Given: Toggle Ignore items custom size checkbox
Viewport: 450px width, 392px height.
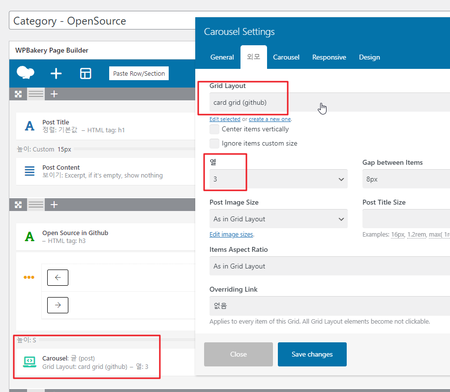Looking at the screenshot, I should pyautogui.click(x=214, y=143).
